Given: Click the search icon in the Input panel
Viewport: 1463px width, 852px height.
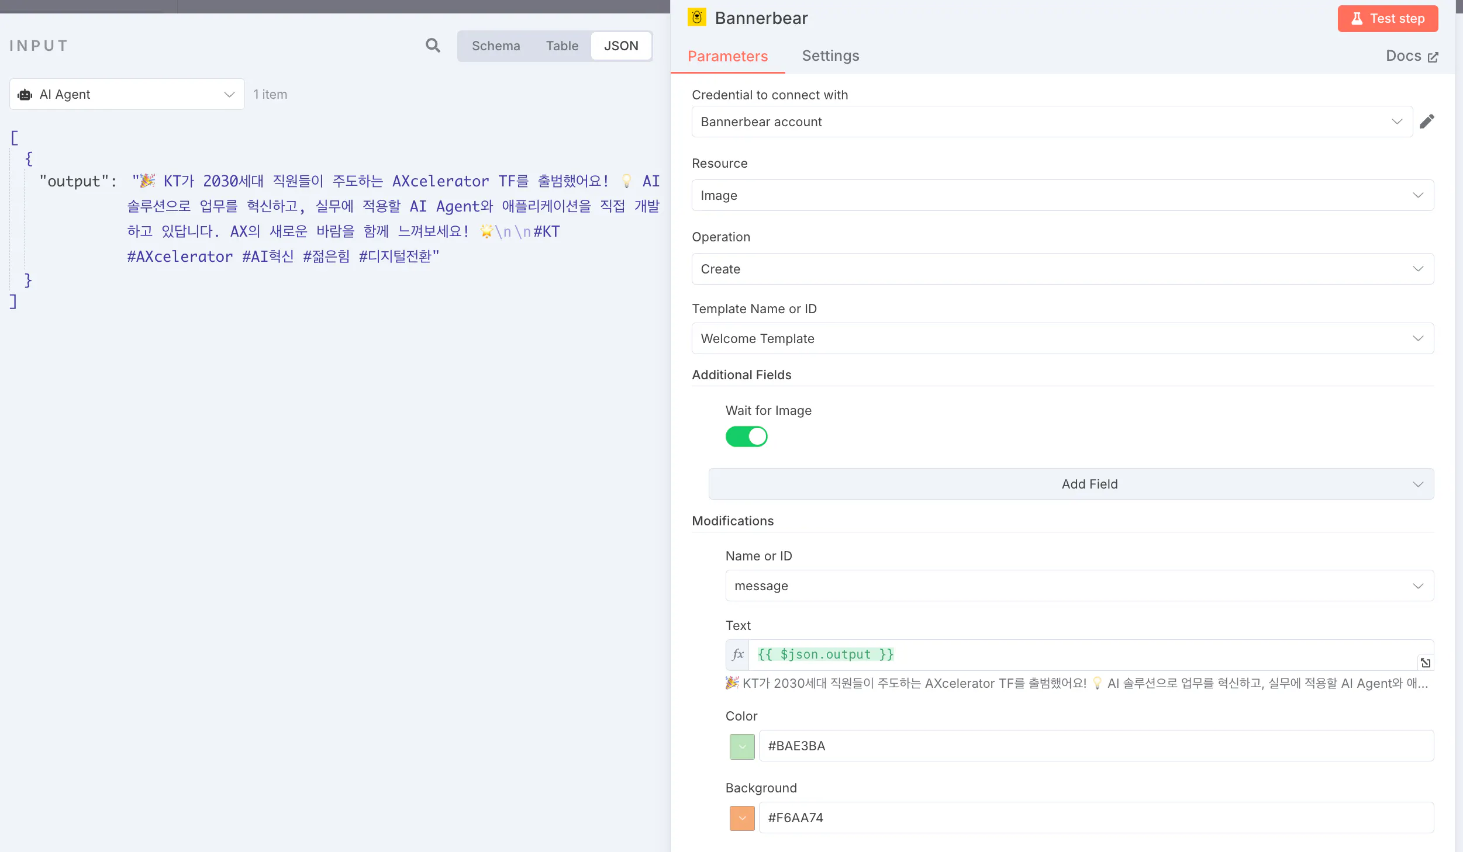Looking at the screenshot, I should coord(433,46).
